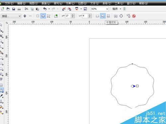Decrease zipper frequency value 4

90,17
